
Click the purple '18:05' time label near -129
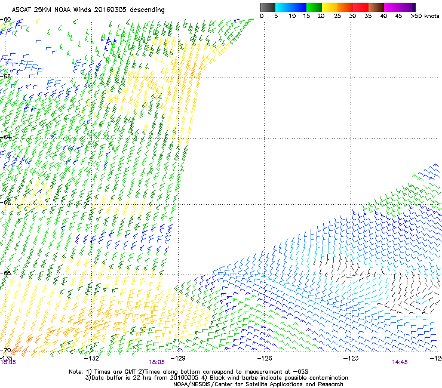click(x=156, y=362)
